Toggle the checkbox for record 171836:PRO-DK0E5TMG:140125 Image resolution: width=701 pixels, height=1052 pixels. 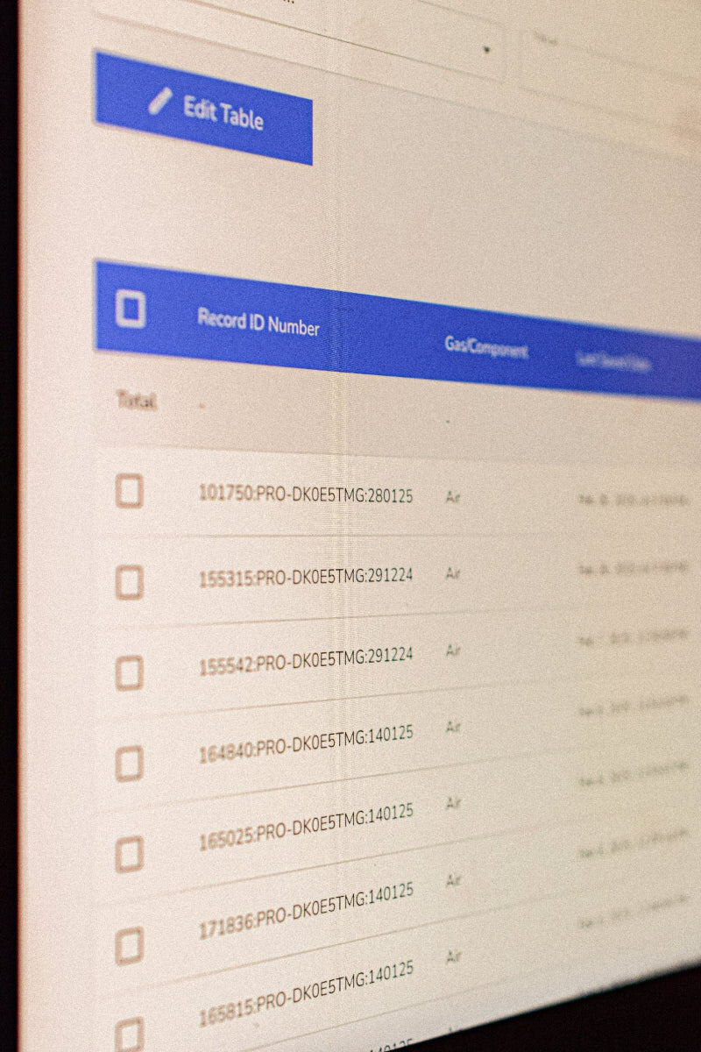tap(129, 945)
